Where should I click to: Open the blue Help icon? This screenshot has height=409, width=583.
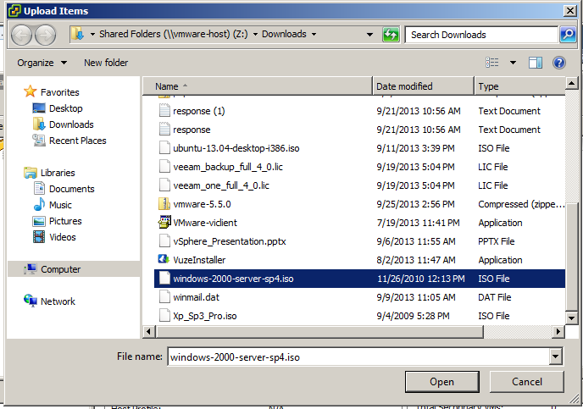[558, 63]
